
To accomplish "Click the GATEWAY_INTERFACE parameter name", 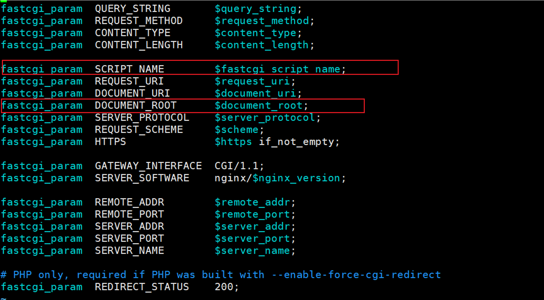I will 148,166.
